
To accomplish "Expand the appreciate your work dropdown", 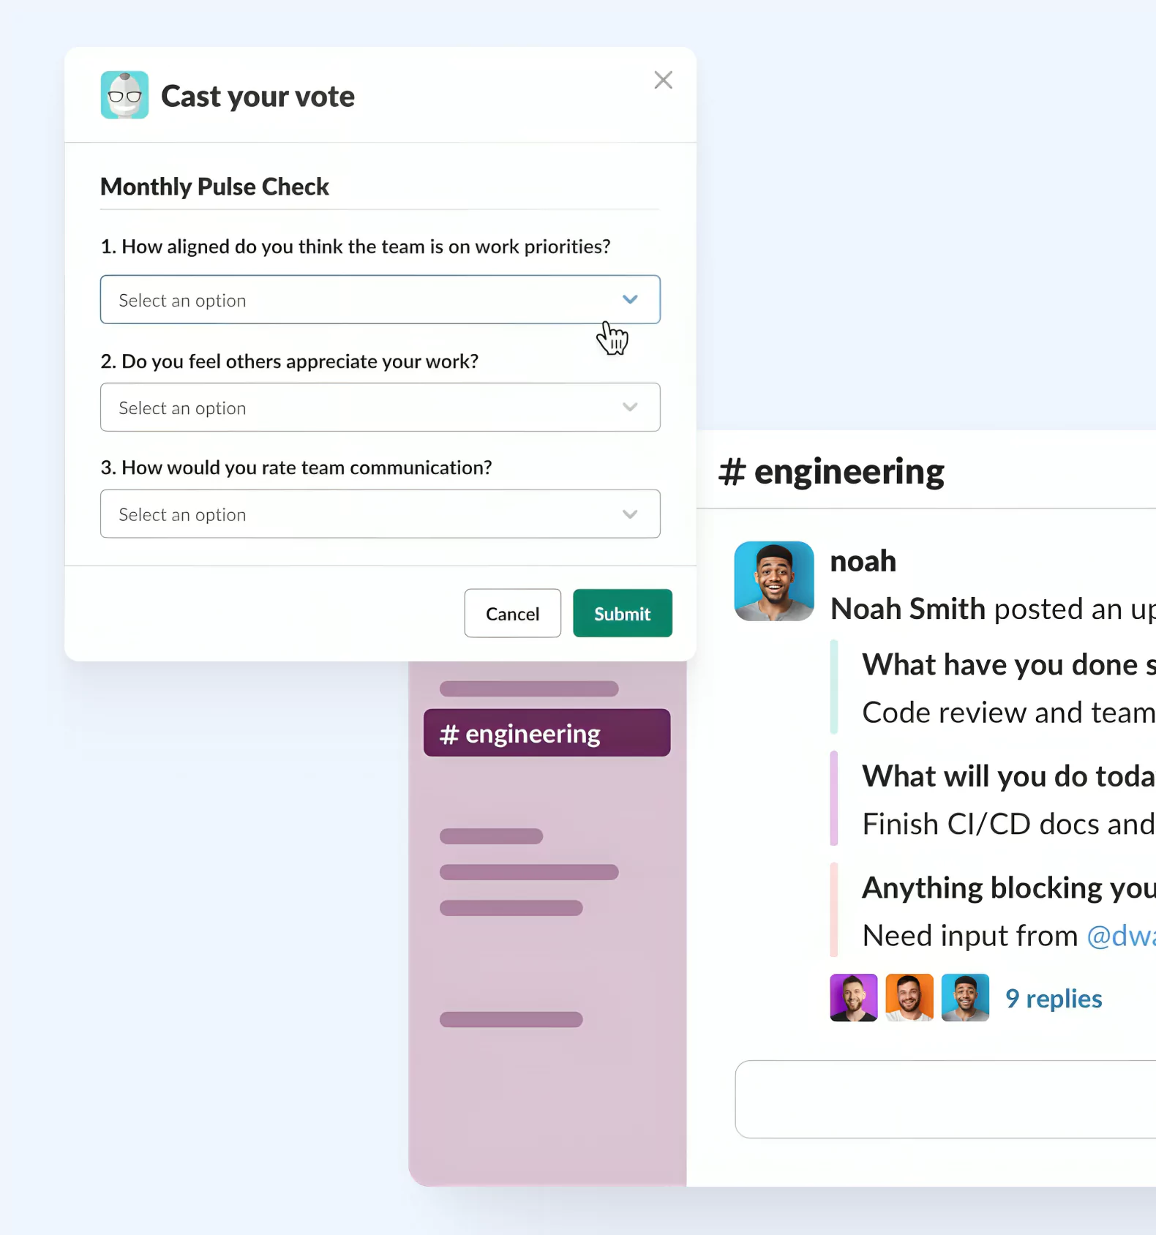I will [x=380, y=408].
